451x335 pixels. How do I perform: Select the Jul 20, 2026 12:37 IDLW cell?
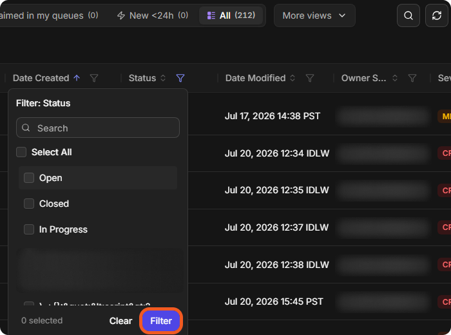pos(276,227)
